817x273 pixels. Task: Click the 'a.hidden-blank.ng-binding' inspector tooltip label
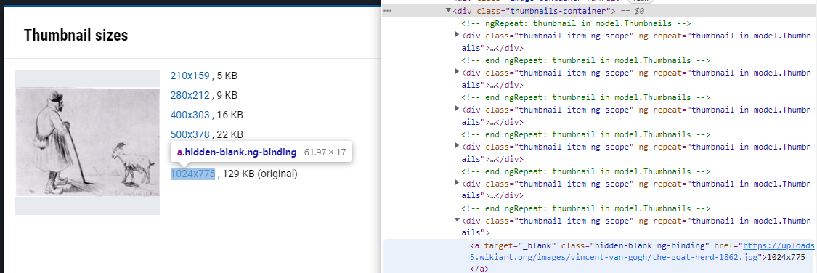click(237, 152)
